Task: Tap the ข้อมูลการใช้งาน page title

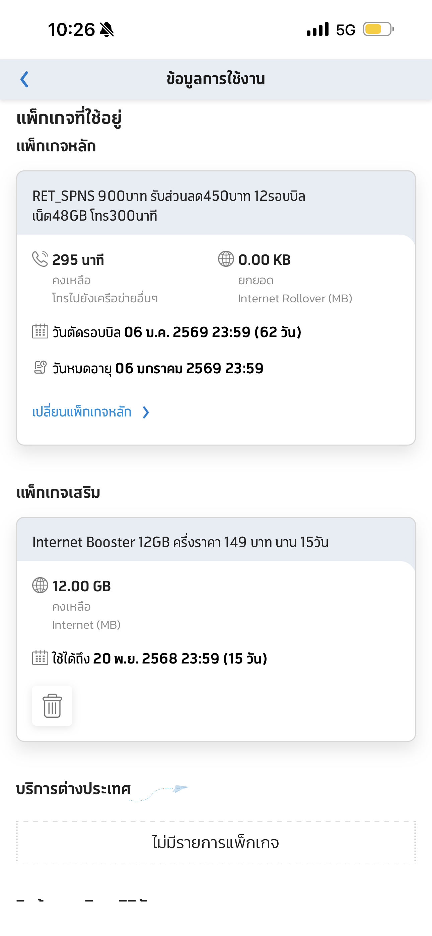Action: [x=216, y=79]
